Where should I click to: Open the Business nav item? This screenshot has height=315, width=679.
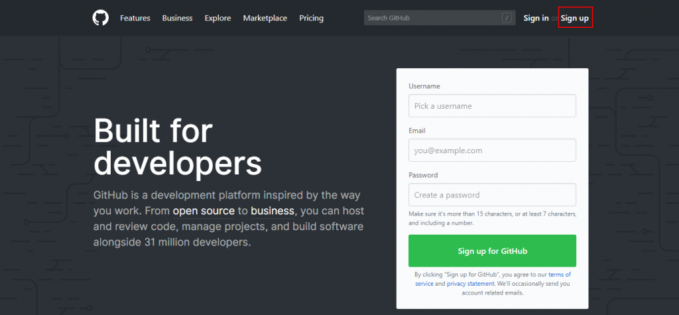click(177, 18)
